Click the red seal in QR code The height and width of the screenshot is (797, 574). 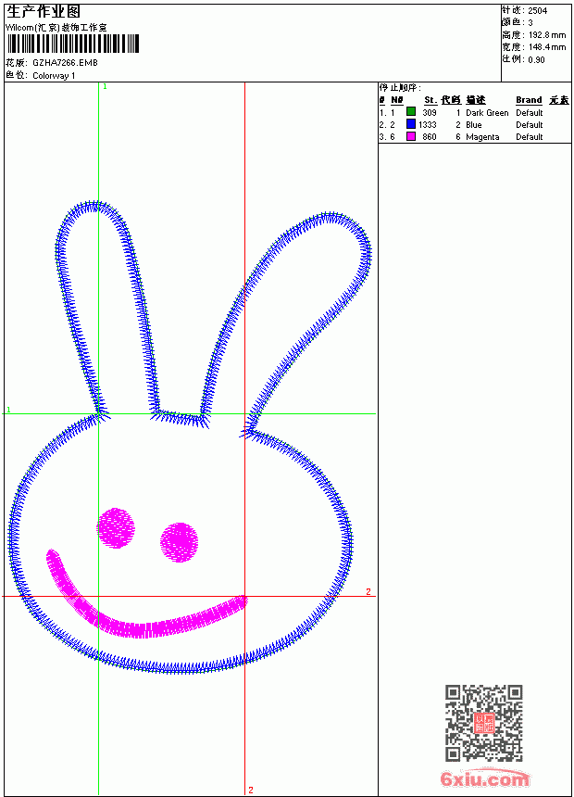483,723
